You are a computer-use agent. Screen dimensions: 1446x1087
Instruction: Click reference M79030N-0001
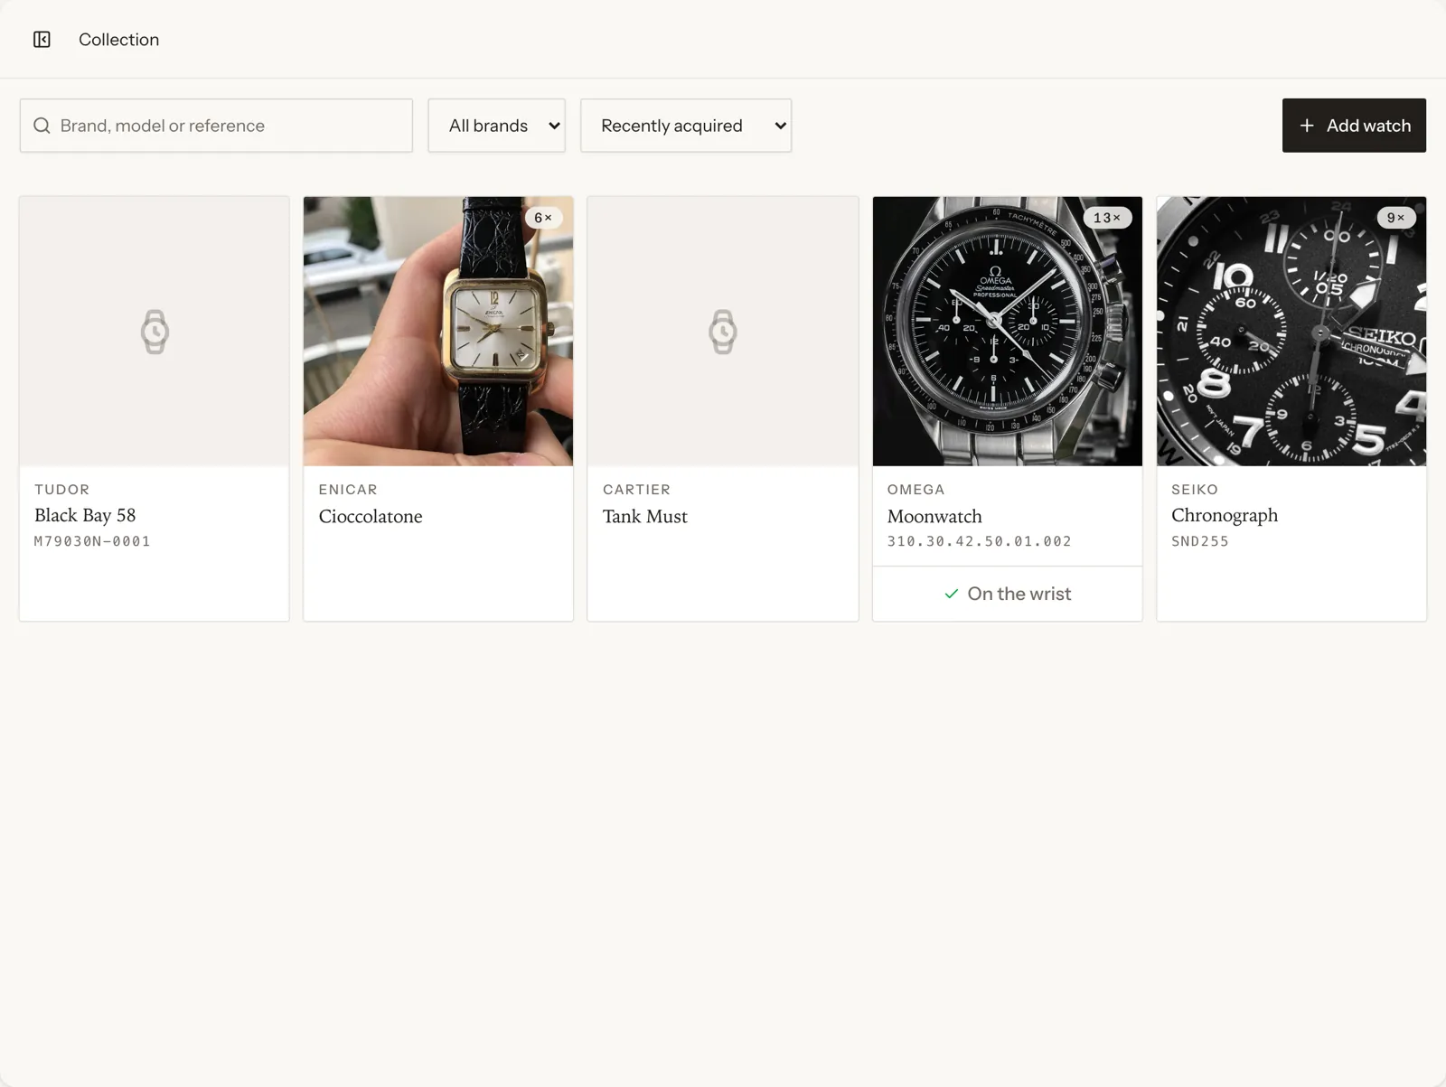(x=92, y=541)
